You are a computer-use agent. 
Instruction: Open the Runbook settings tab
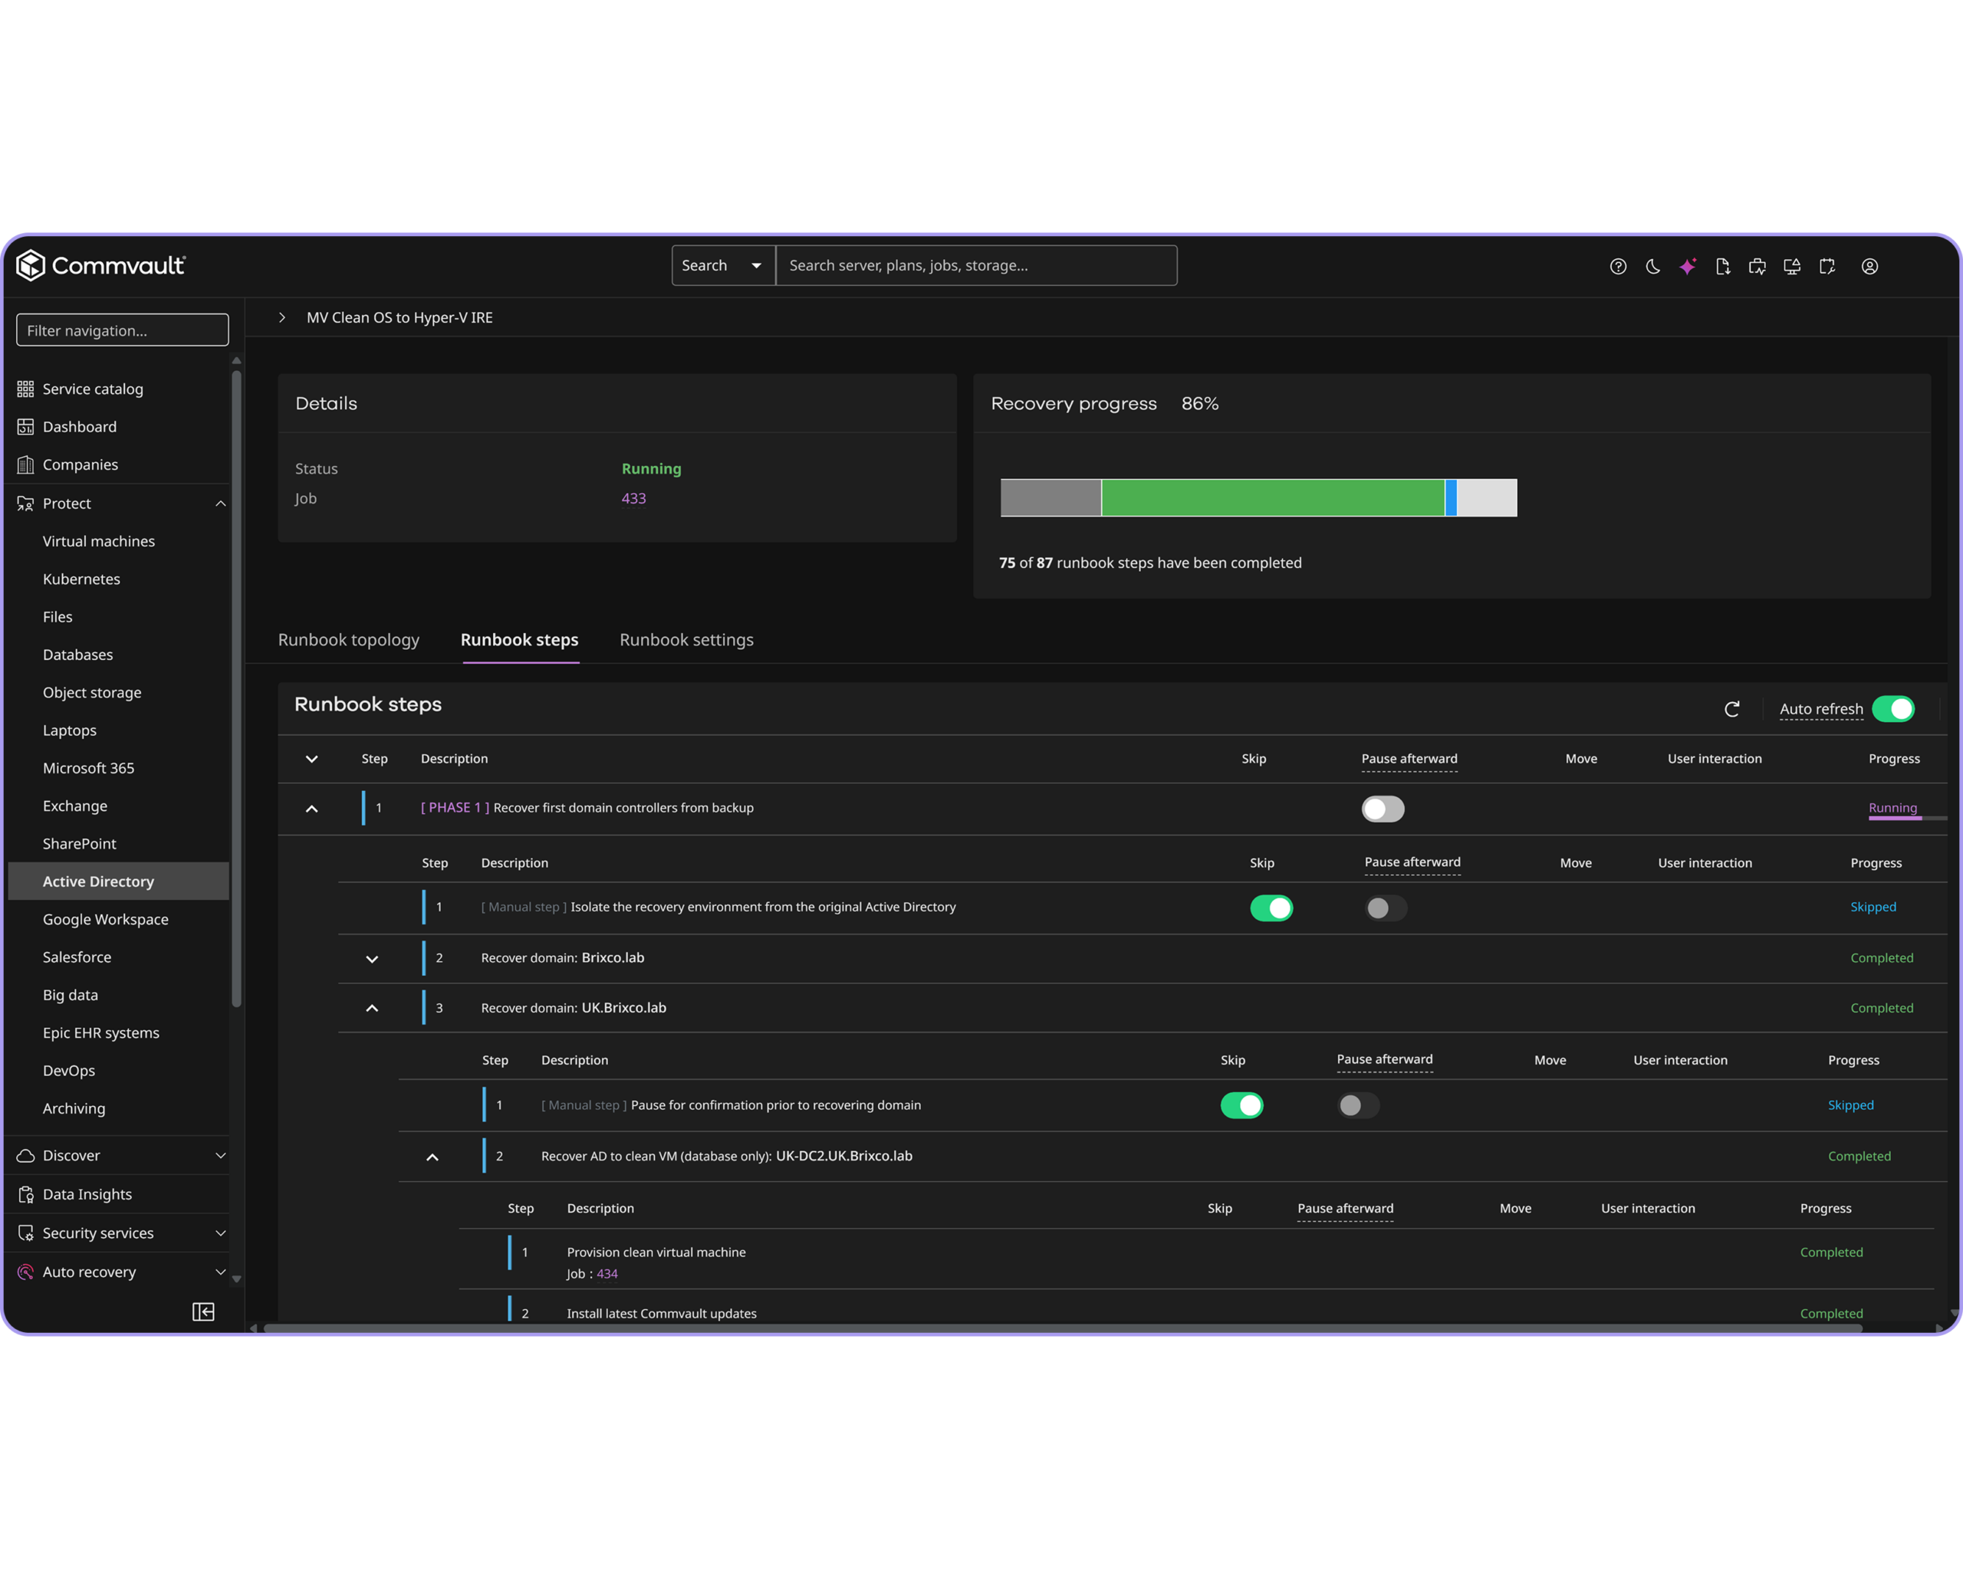(686, 640)
